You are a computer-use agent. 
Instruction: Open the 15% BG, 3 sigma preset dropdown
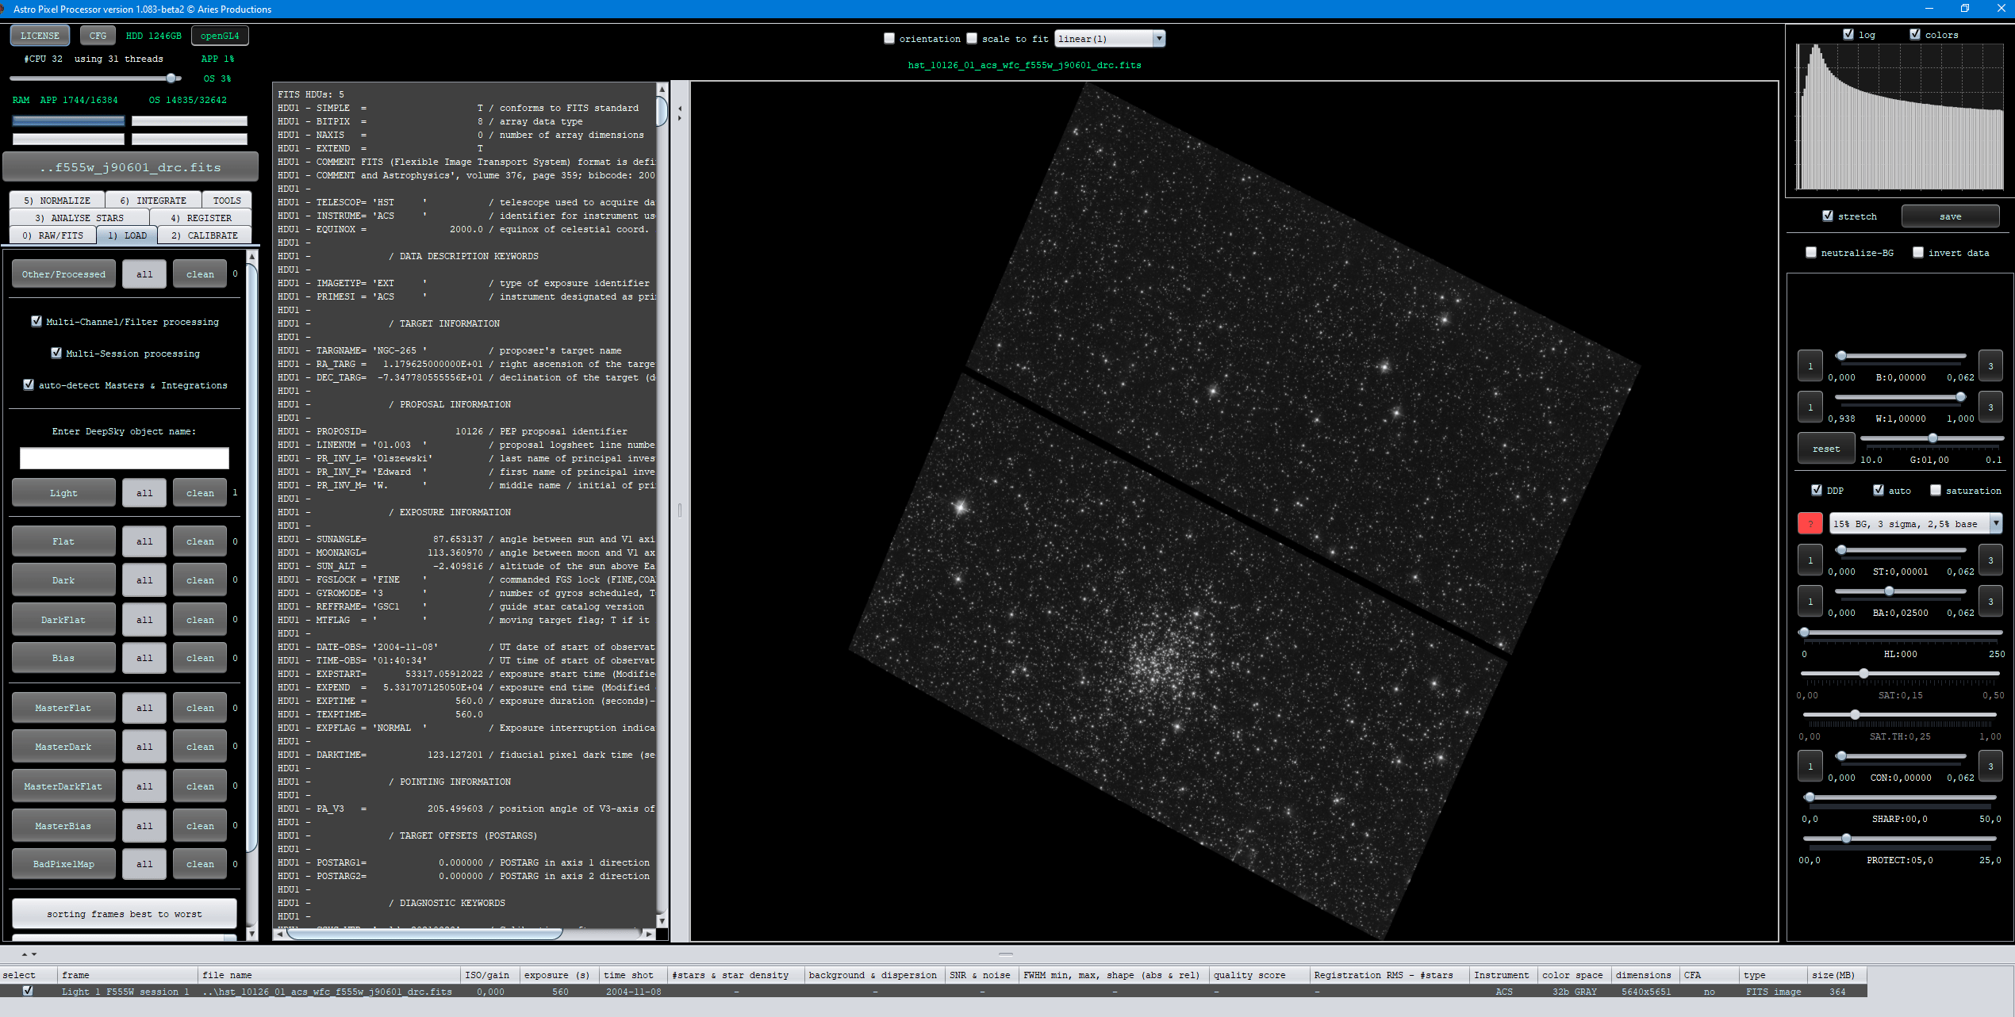(1916, 523)
